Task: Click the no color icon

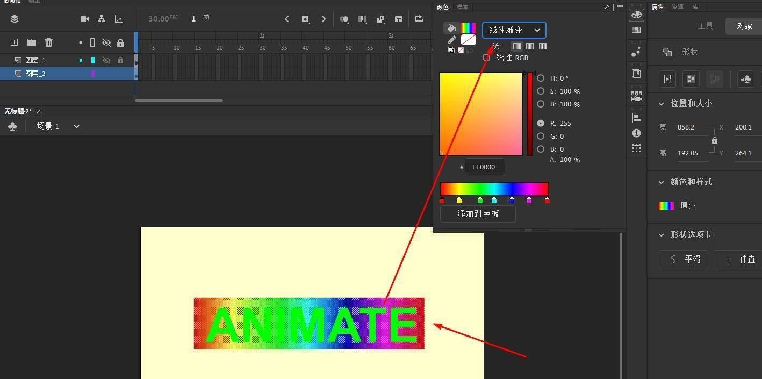Action: 461,50
